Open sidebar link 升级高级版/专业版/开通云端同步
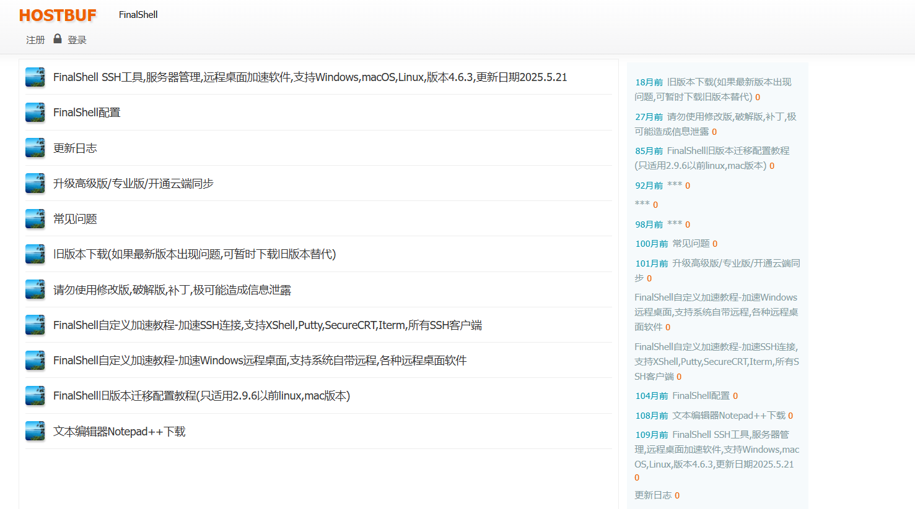The width and height of the screenshot is (915, 509). coord(717,271)
